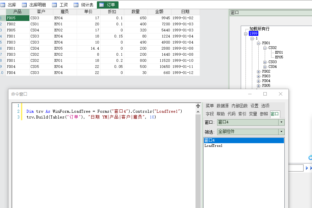Switch to the 内部函数 tab
Image resolution: width=312 pixels, height=208 pixels.
coord(240,106)
